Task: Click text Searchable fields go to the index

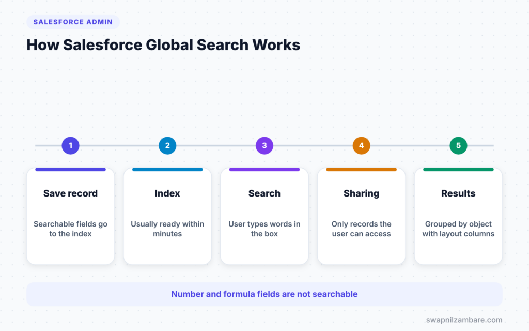Action: [70, 229]
